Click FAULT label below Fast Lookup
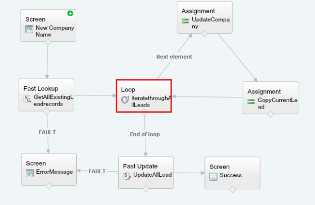The image size is (315, 205). (x=47, y=132)
